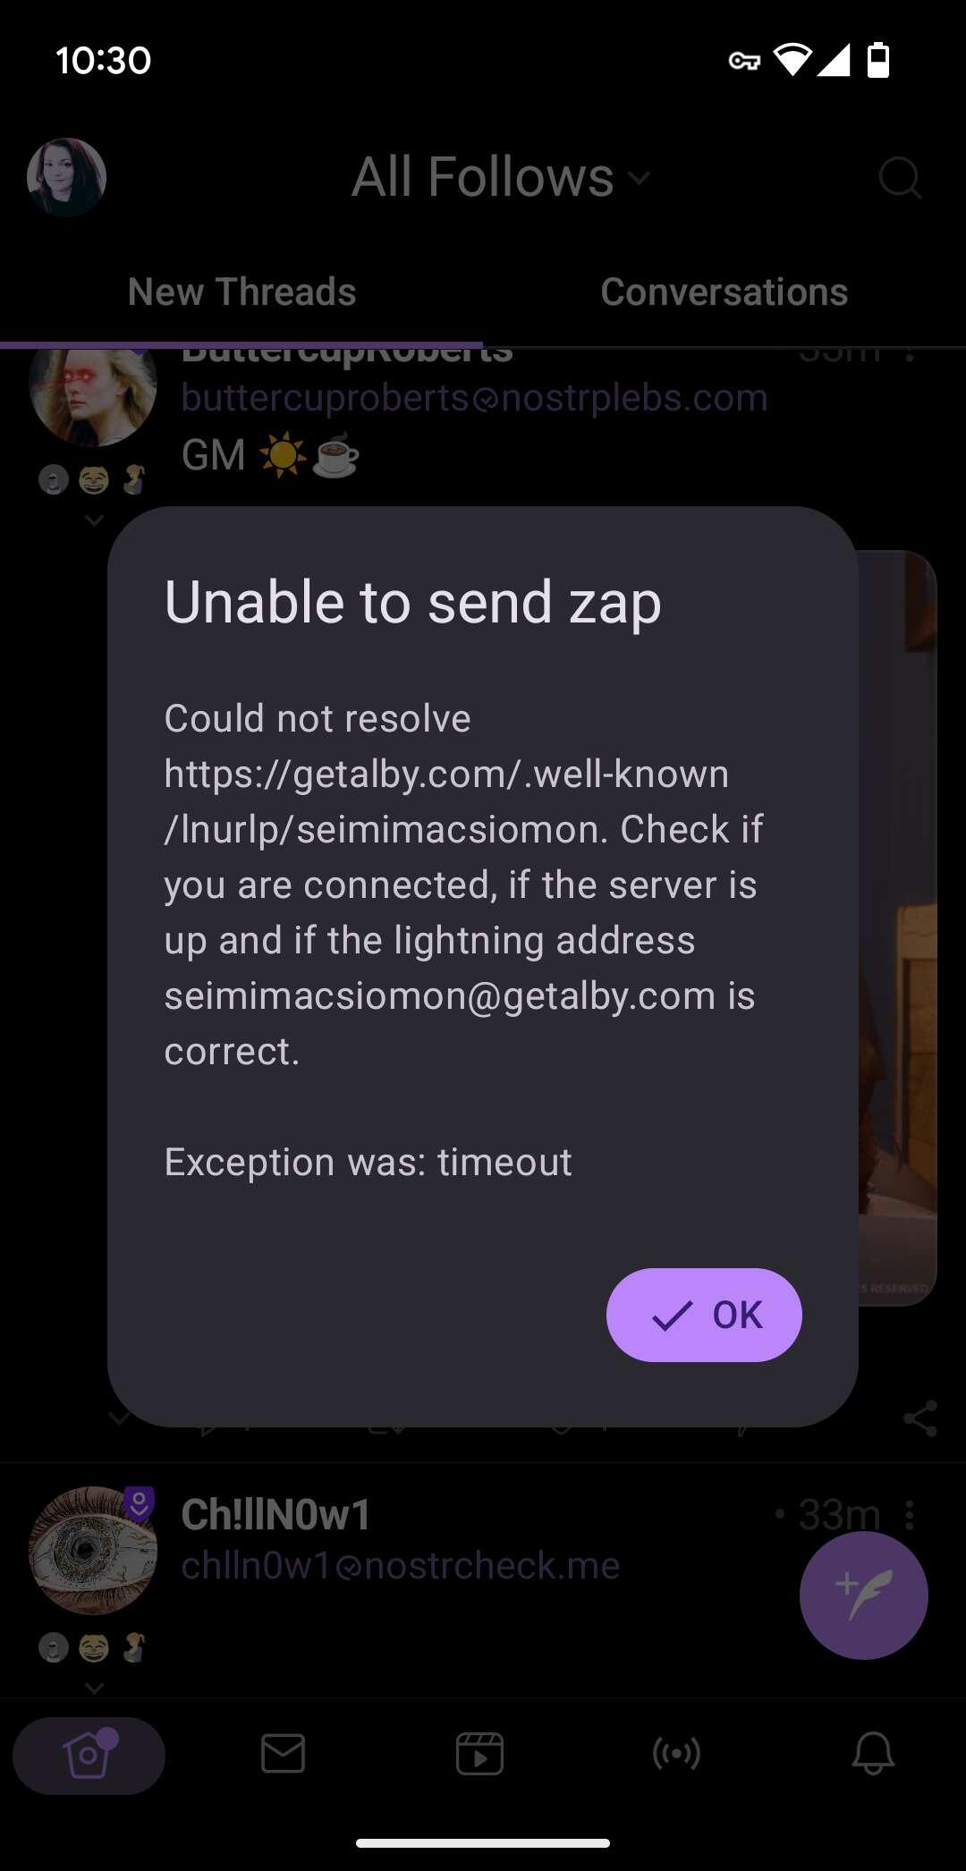
Task: Expand chevron under ButtercupRoberts avatar
Action: 94,520
